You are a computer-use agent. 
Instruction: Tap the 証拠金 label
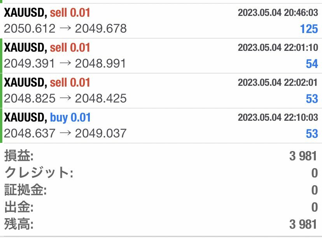(25, 190)
